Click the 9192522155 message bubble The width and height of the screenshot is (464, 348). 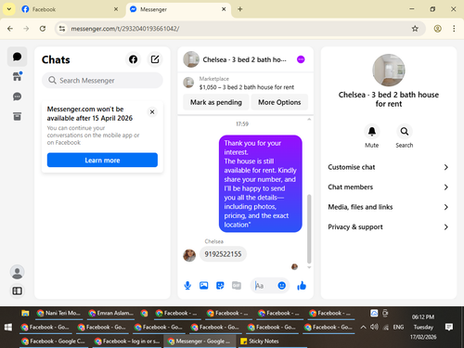coord(223,254)
